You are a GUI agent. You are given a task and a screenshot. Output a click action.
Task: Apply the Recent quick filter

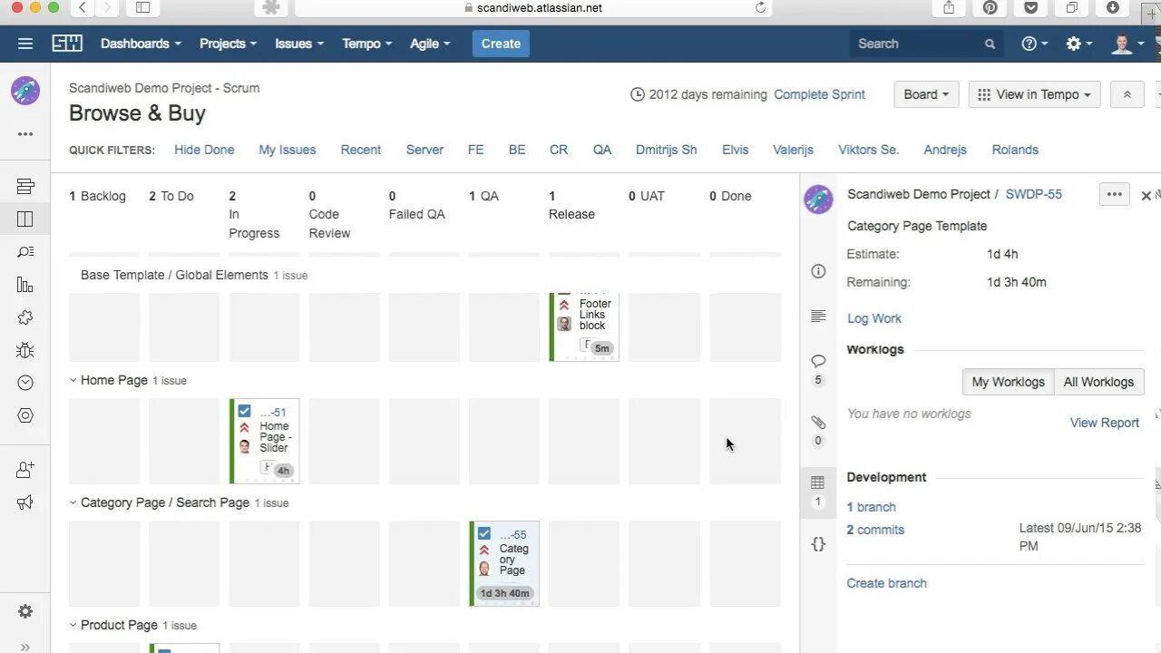coord(361,150)
